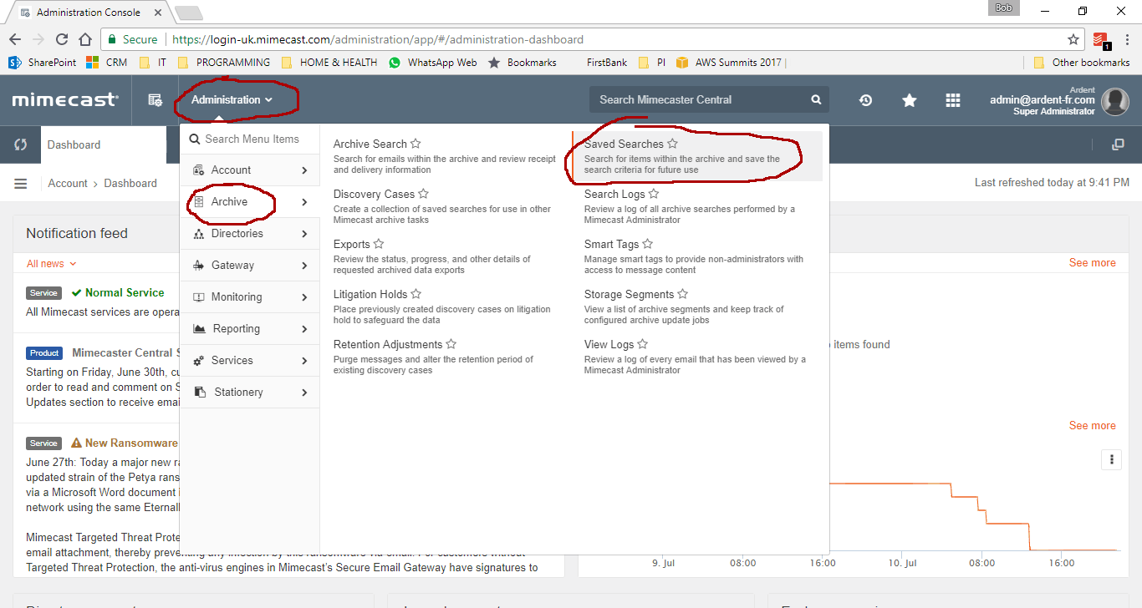Open Litigation Holds menu item
The height and width of the screenshot is (608, 1142).
pyautogui.click(x=370, y=294)
